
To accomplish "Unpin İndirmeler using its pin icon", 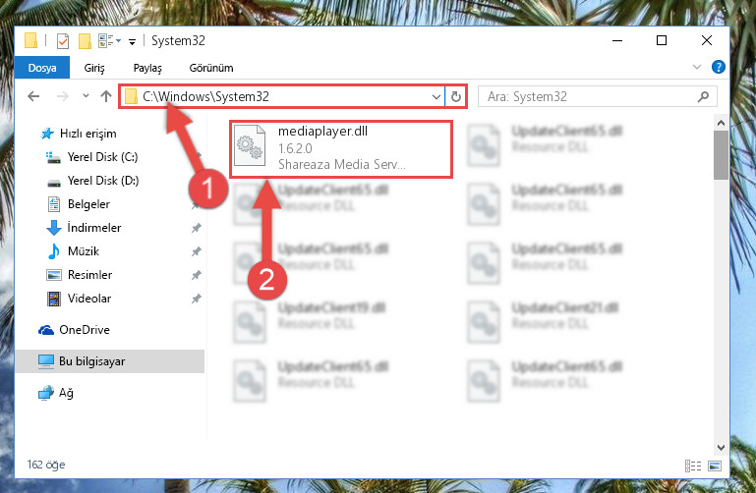I will click(197, 228).
